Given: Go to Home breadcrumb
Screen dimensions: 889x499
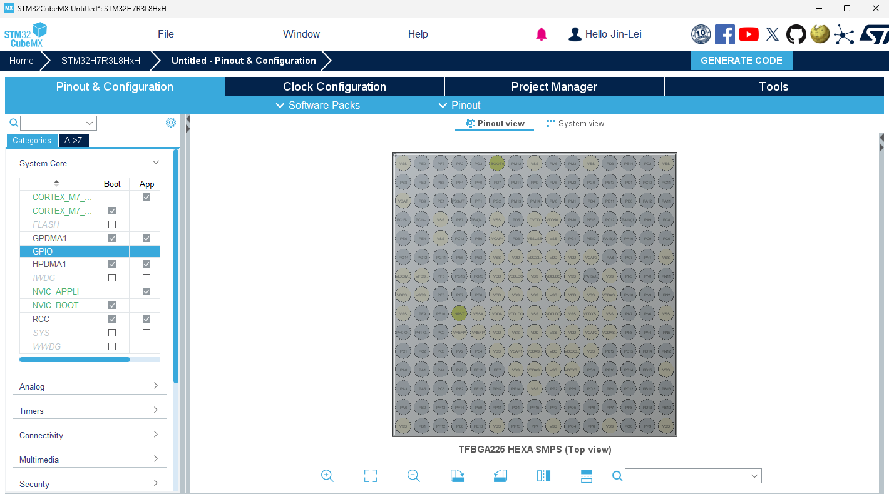Looking at the screenshot, I should [x=21, y=61].
